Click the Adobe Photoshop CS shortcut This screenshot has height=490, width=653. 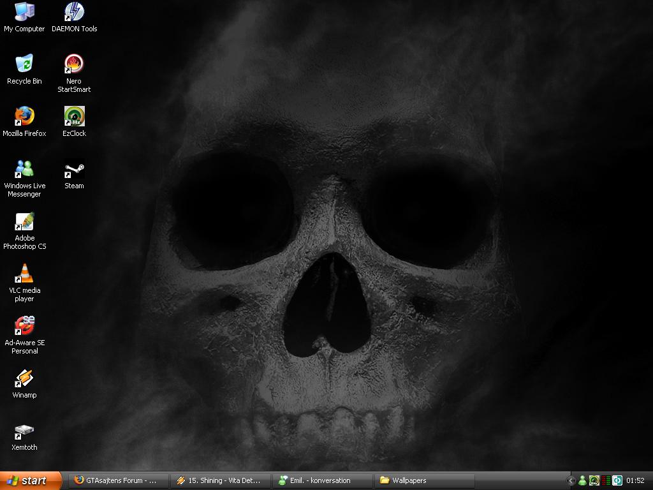pos(24,221)
